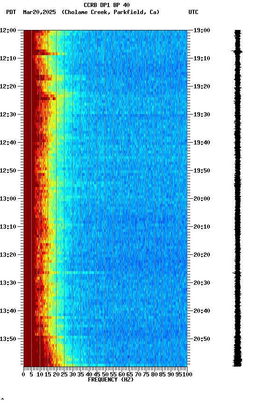Click the PDT time label 13:30
Image resolution: width=258 pixels, height=404 pixels.
pyautogui.click(x=8, y=283)
